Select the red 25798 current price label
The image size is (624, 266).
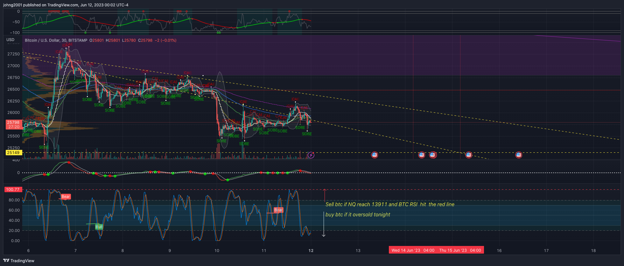click(13, 122)
